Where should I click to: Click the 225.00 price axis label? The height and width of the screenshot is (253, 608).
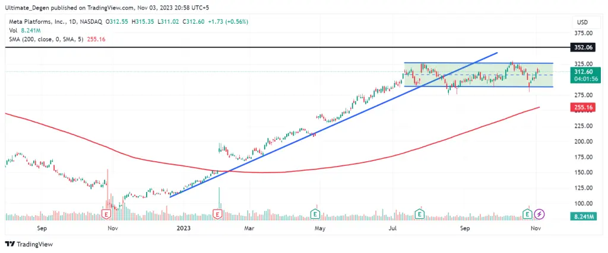point(583,126)
